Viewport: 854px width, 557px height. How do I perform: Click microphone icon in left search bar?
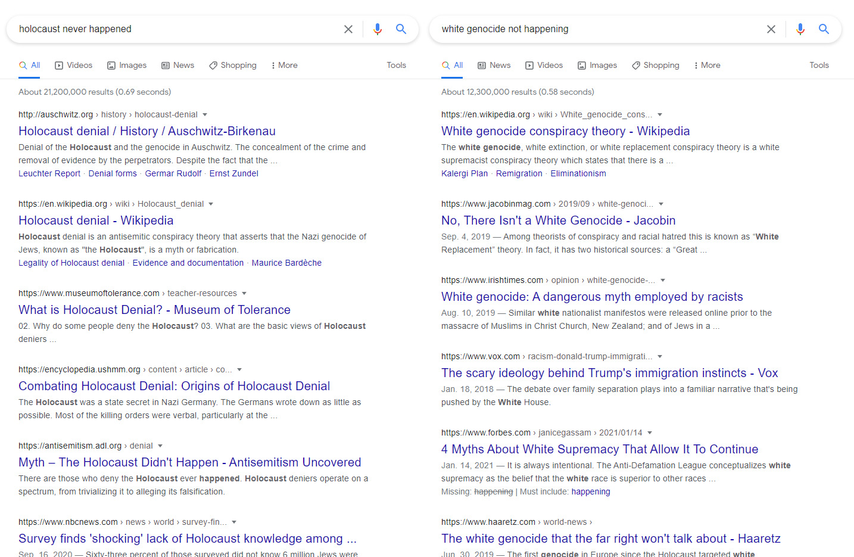(x=378, y=29)
